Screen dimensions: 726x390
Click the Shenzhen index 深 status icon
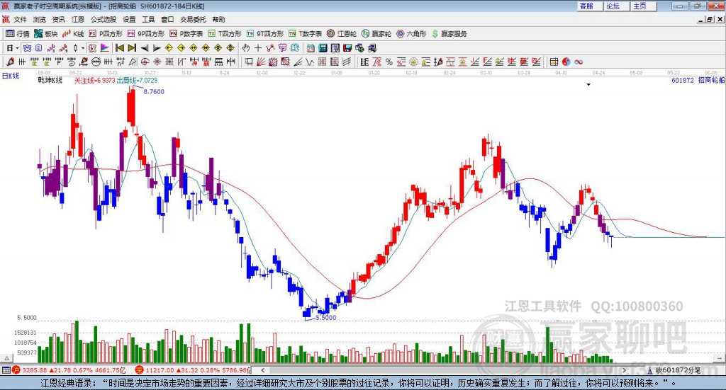139,370
